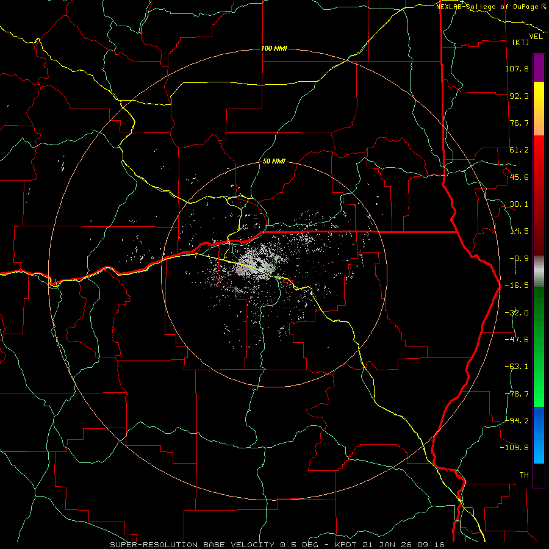Click the -94.2 velocity scale value
The width and height of the screenshot is (549, 549).
tap(517, 420)
